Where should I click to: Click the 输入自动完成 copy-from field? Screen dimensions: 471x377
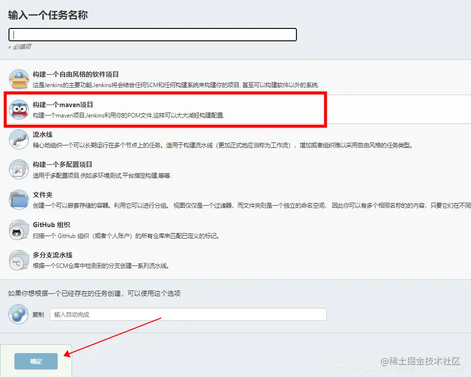tap(188, 314)
